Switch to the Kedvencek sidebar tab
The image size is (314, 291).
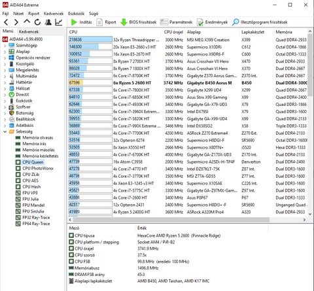[x=29, y=31]
